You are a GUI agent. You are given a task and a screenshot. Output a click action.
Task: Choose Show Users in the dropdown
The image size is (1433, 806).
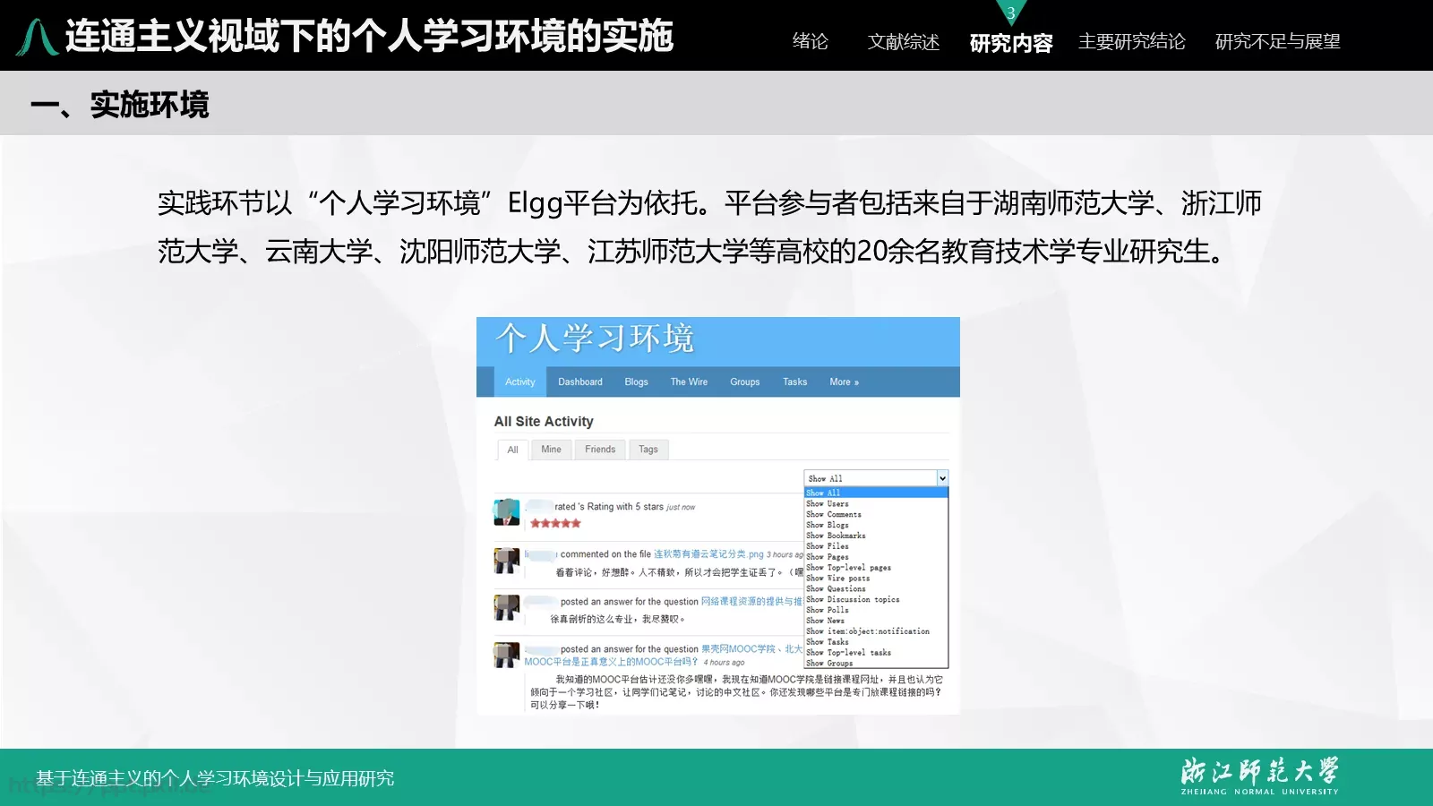pyautogui.click(x=876, y=503)
